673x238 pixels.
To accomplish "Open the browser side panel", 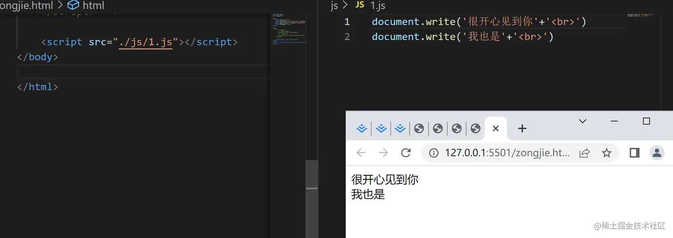I will click(x=635, y=153).
